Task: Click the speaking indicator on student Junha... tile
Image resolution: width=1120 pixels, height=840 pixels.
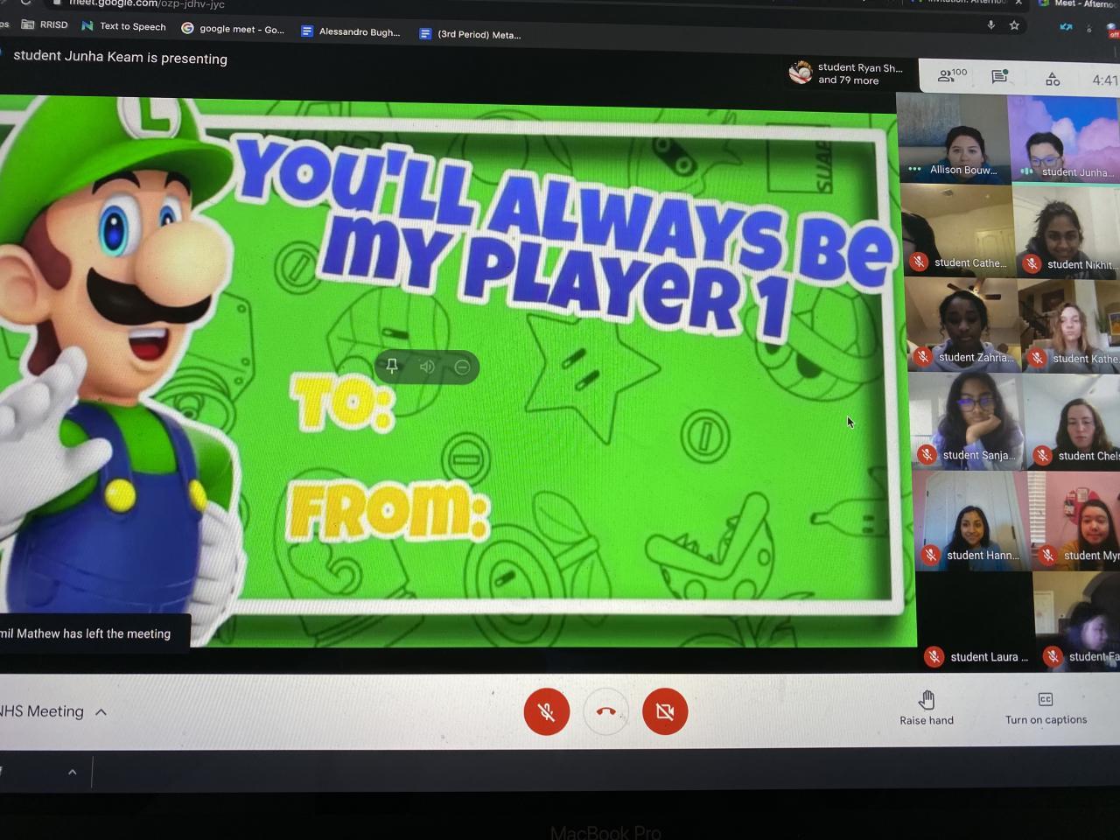Action: pyautogui.click(x=1026, y=171)
